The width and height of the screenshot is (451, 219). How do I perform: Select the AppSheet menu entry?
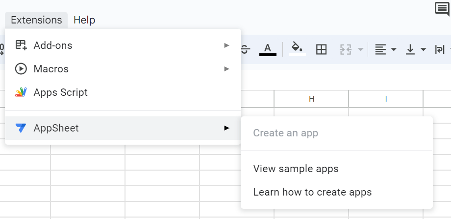pyautogui.click(x=123, y=128)
